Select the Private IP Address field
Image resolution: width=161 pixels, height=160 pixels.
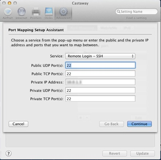point(100,82)
